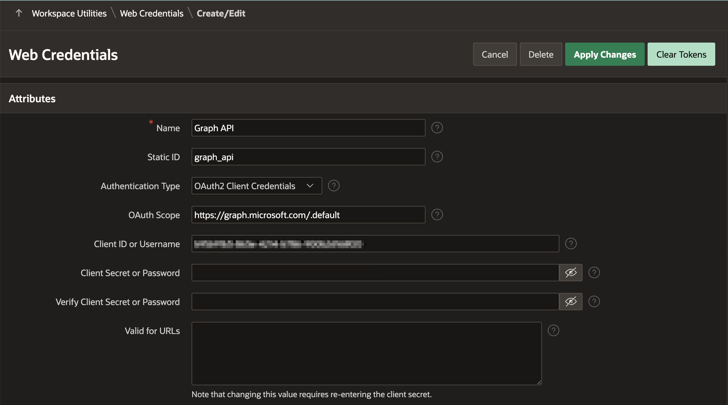Open help for the Name field

pos(437,128)
